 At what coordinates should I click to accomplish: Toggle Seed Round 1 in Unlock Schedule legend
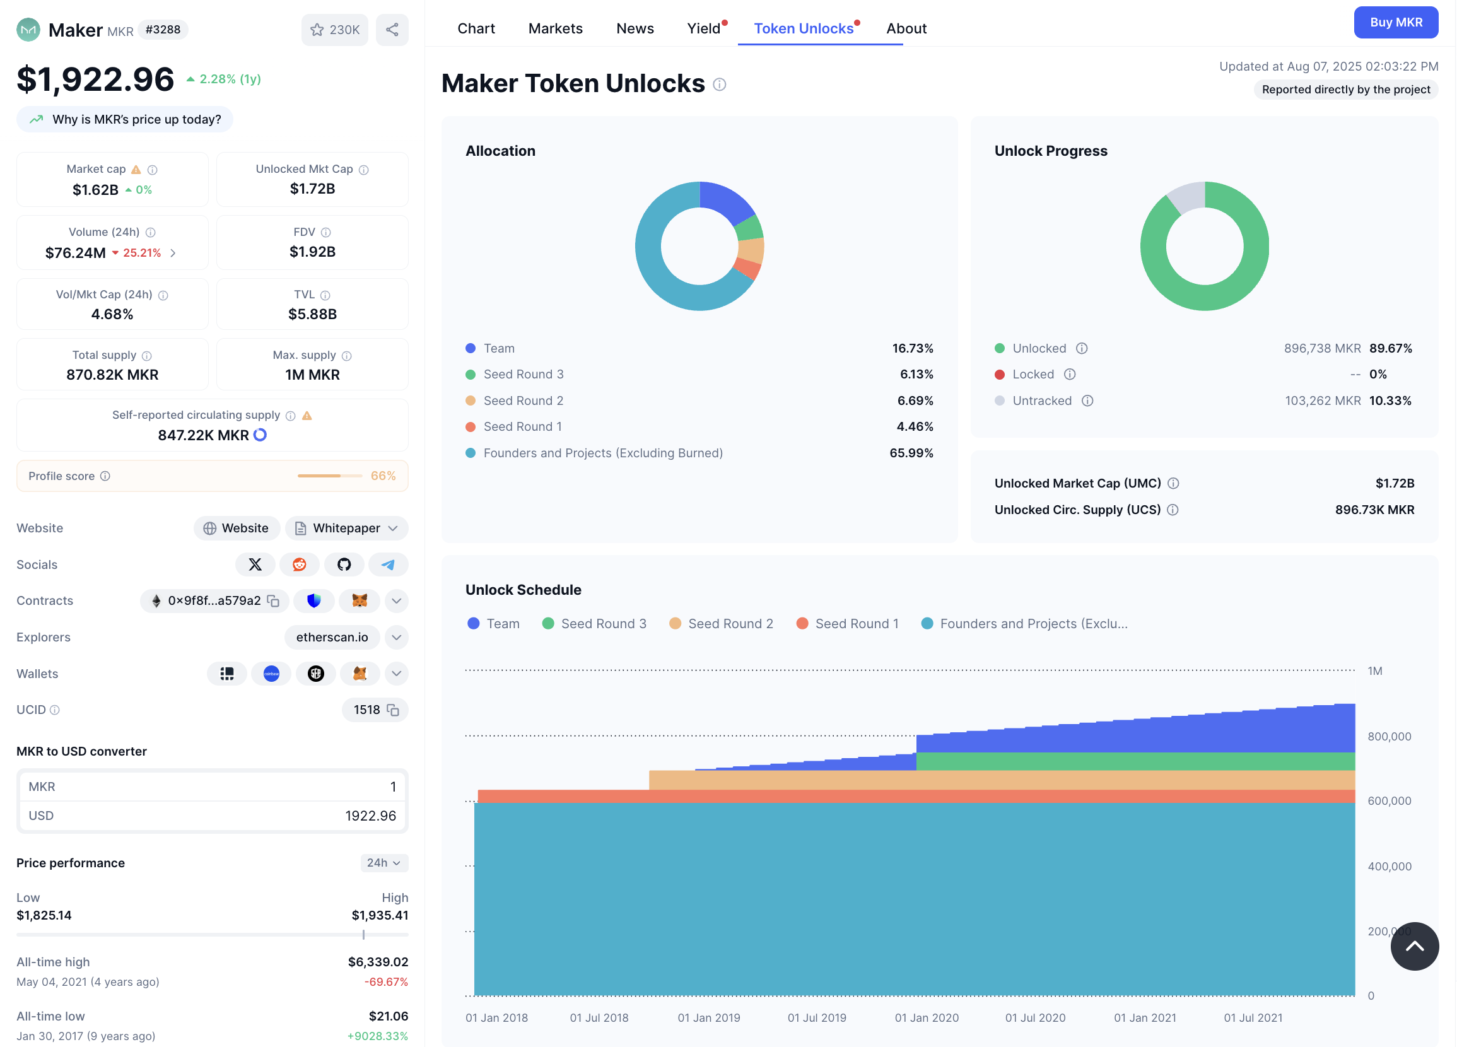click(848, 624)
